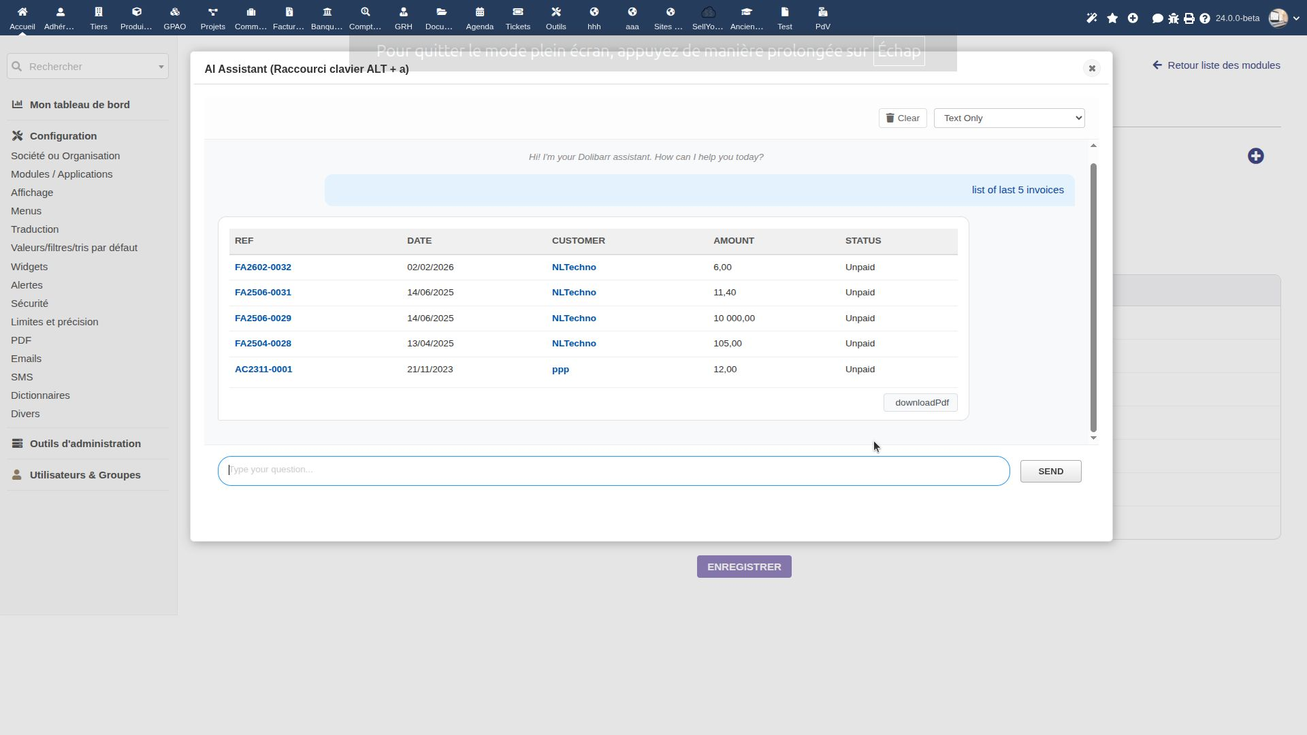The height and width of the screenshot is (735, 1307).
Task: Click the bug report icon
Action: pos(1174,18)
